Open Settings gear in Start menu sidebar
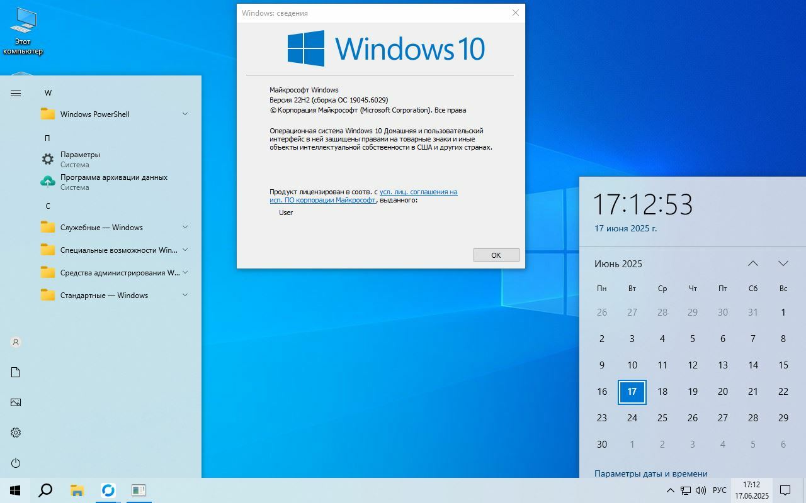Image resolution: width=806 pixels, height=503 pixels. pyautogui.click(x=16, y=433)
